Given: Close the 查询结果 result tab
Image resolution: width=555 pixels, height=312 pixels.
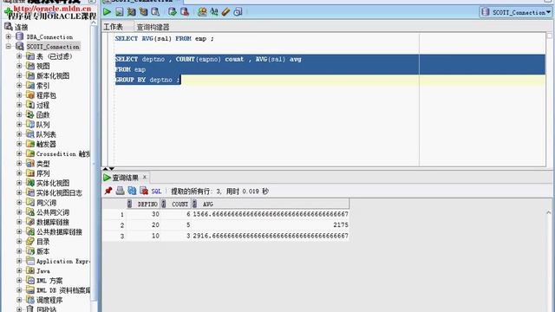Looking at the screenshot, I should pos(145,177).
